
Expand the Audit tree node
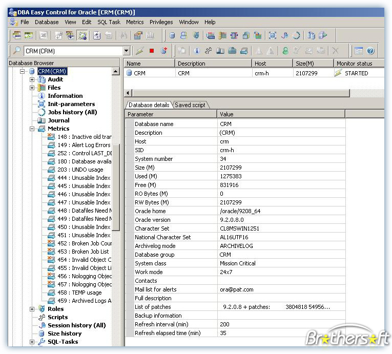[x=32, y=80]
